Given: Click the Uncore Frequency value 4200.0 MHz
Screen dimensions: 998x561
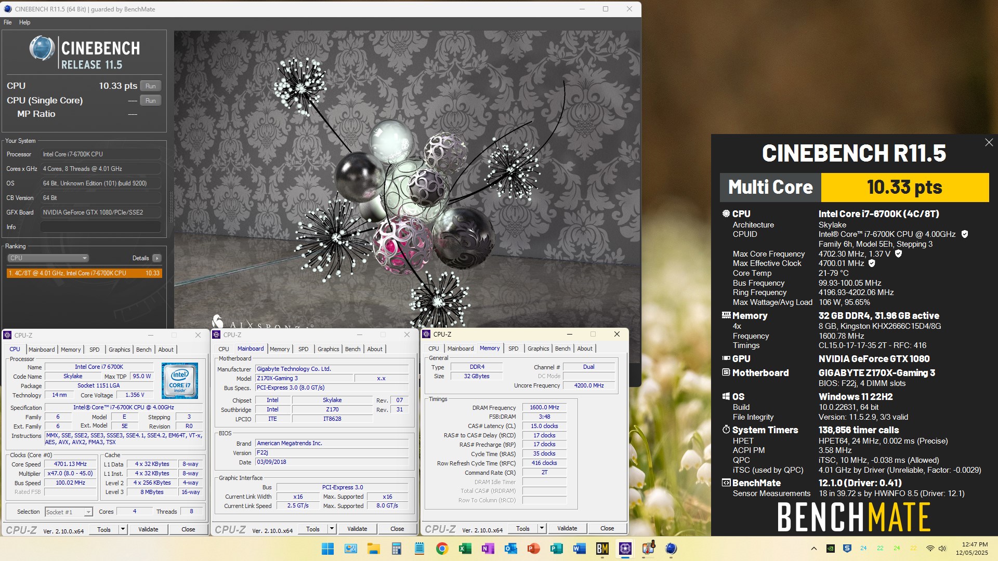Looking at the screenshot, I should click(588, 386).
